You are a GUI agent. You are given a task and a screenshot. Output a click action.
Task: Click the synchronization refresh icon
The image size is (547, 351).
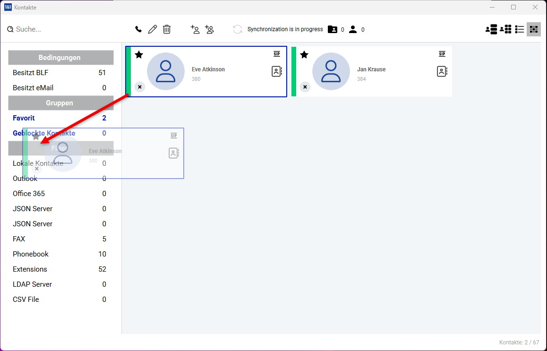click(x=238, y=29)
